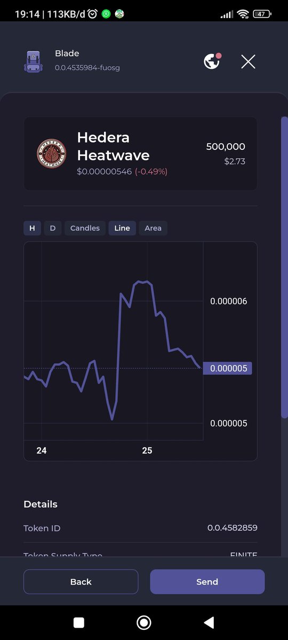The image size is (288, 640).
Task: Tap the 0.000006 axis label
Action: [228, 301]
